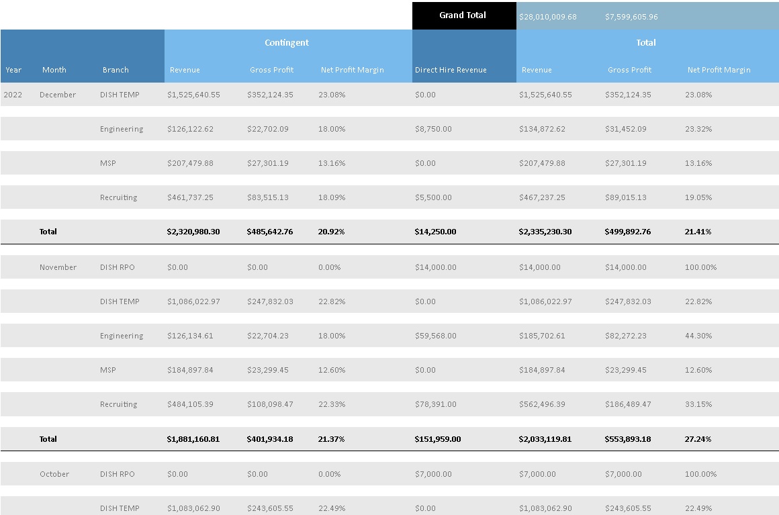This screenshot has width=779, height=515.
Task: Click the Year column header
Action: pos(13,70)
